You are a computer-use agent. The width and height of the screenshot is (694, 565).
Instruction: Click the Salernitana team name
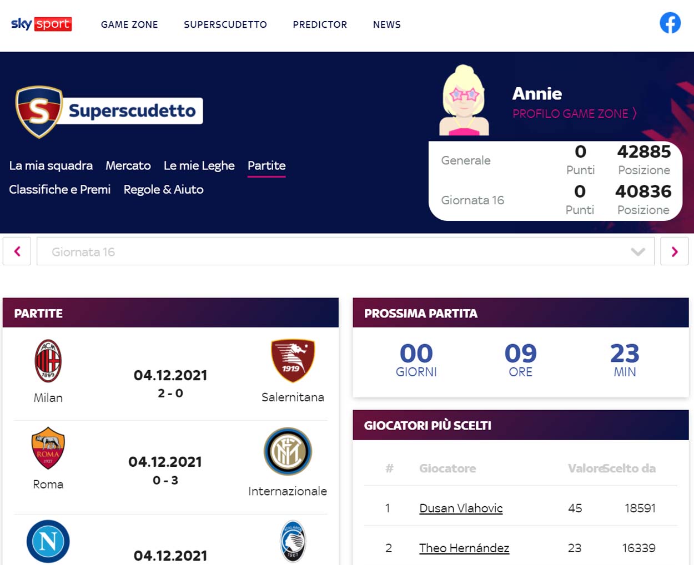click(293, 397)
